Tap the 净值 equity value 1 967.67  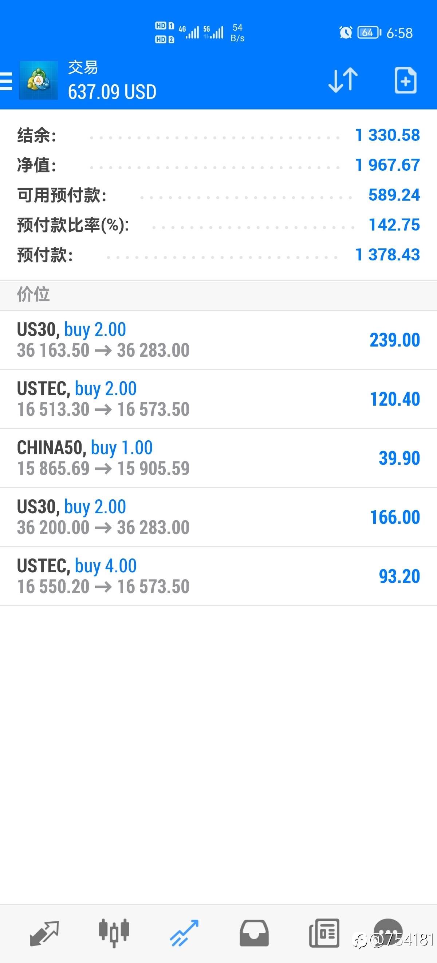pos(387,165)
